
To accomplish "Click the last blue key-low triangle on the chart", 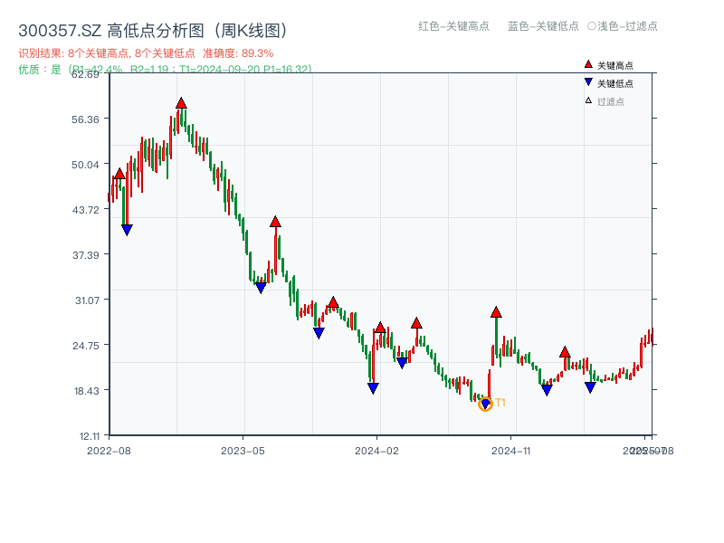I will [590, 387].
